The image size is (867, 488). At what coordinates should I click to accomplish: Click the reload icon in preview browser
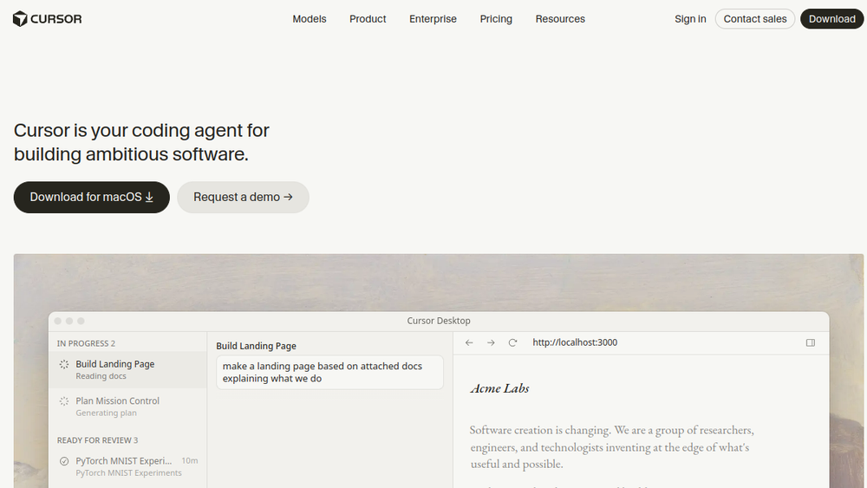[x=512, y=342]
